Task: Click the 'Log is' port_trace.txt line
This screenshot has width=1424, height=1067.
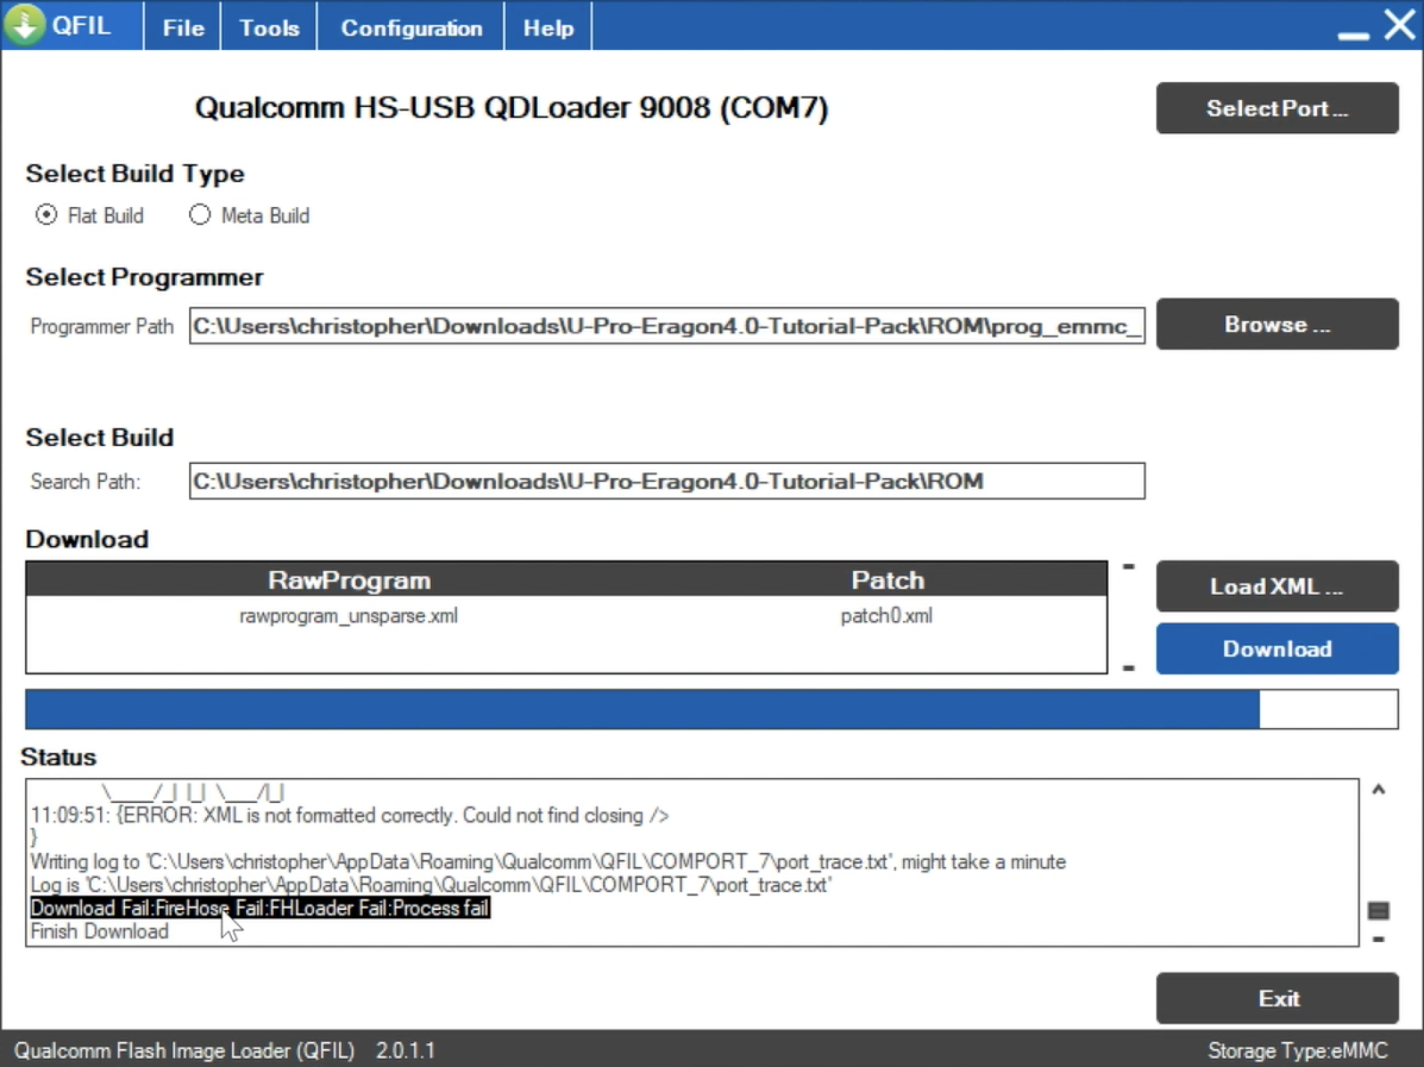Action: click(430, 885)
